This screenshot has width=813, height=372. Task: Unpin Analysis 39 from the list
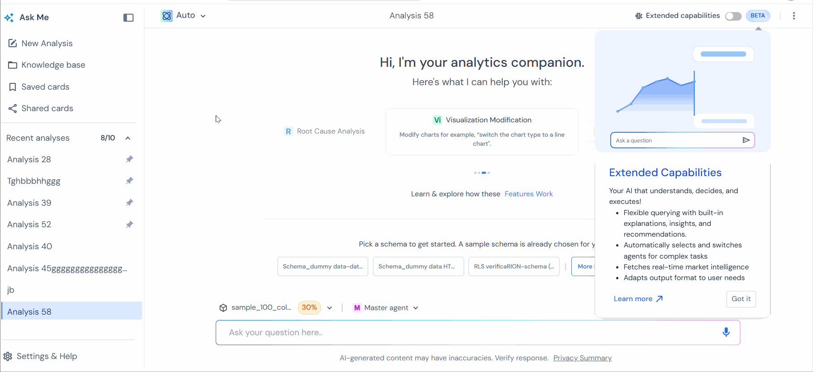click(129, 203)
